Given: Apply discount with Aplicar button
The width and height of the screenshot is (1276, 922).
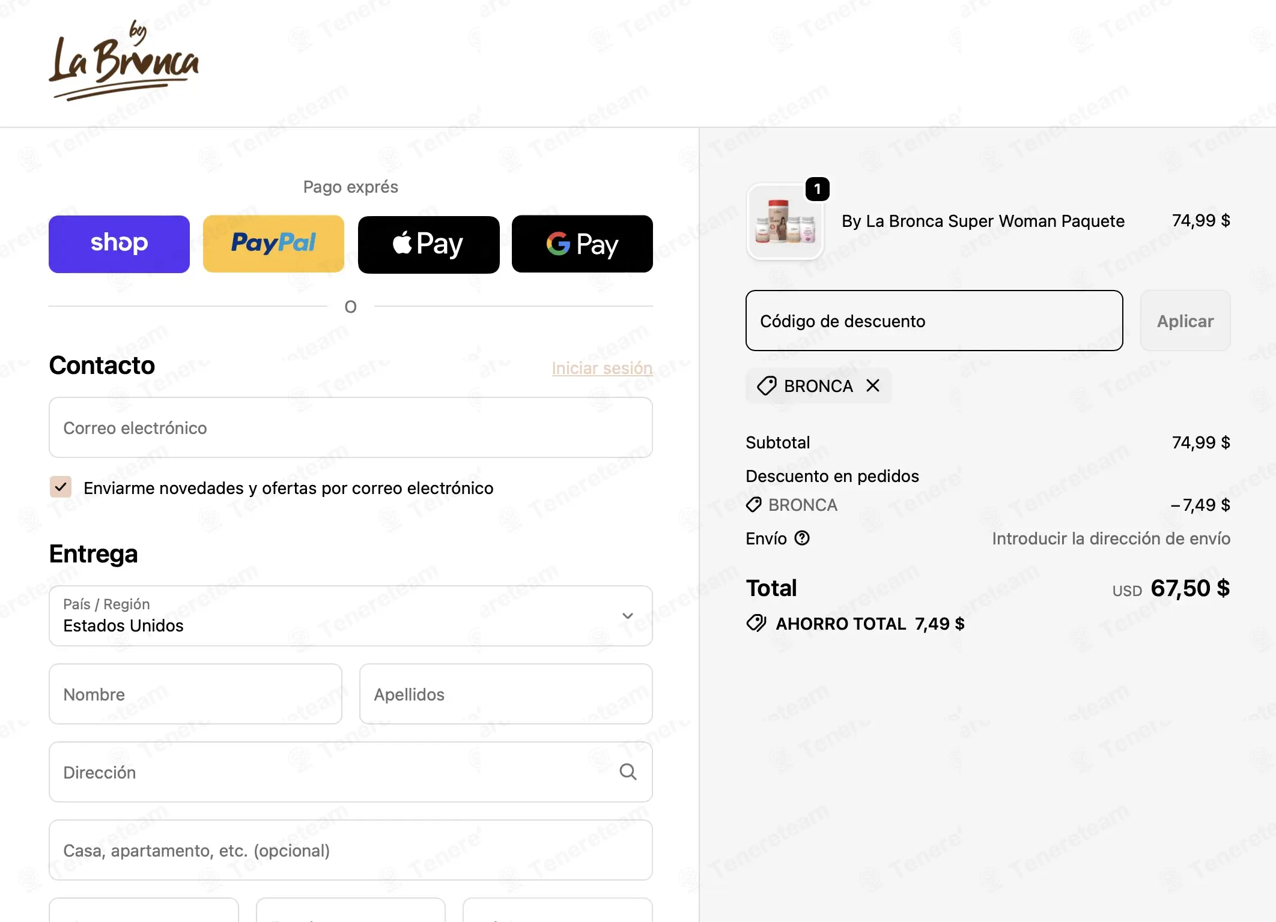Looking at the screenshot, I should (x=1185, y=321).
